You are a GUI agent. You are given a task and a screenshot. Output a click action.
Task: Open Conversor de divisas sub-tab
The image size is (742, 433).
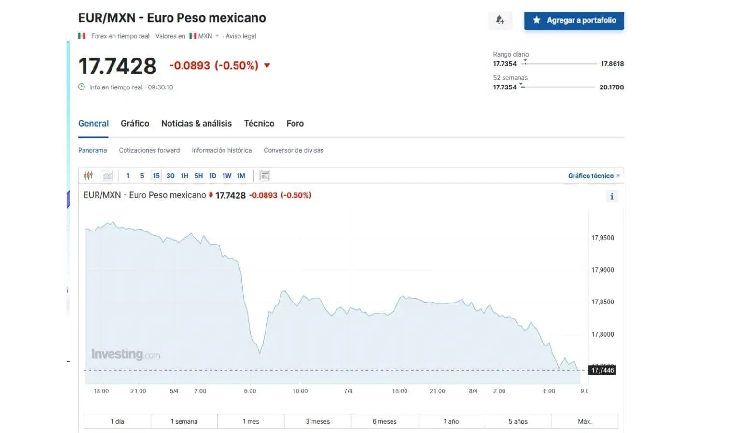[294, 150]
